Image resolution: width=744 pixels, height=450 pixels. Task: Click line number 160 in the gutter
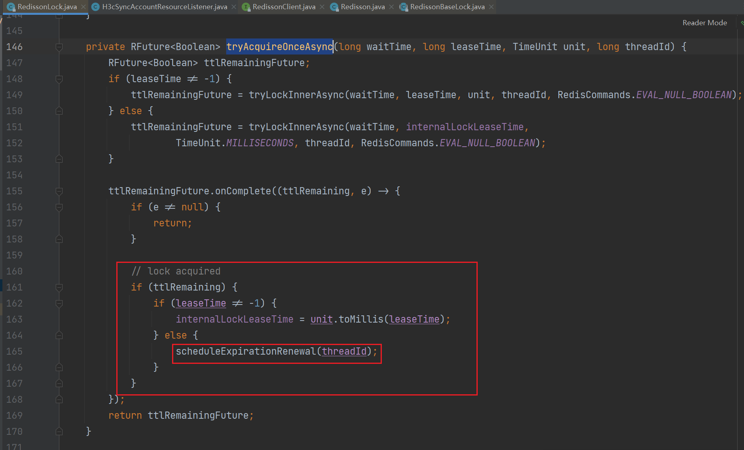pos(14,271)
